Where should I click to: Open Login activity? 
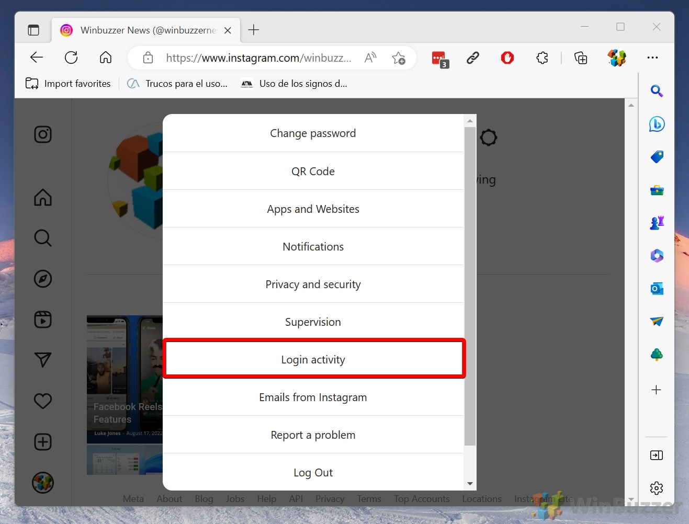click(x=313, y=359)
